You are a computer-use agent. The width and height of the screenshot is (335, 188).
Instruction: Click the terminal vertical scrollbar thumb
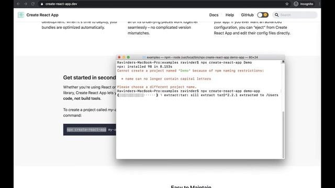(x=284, y=134)
